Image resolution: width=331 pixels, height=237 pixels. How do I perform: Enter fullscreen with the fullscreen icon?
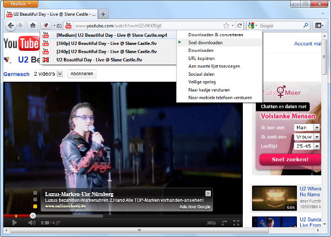coord(236,222)
